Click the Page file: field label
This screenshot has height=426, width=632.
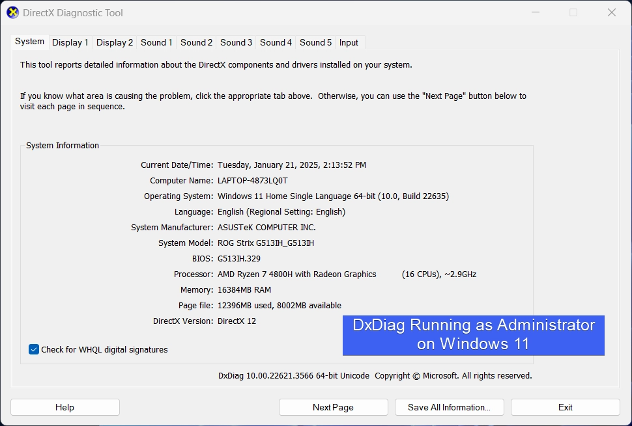tap(196, 305)
